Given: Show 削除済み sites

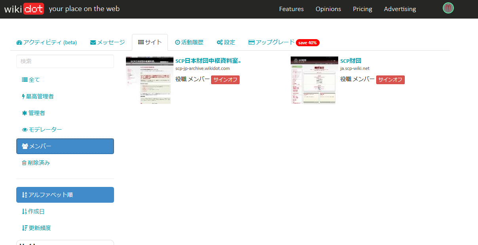Looking at the screenshot, I should pyautogui.click(x=36, y=163).
